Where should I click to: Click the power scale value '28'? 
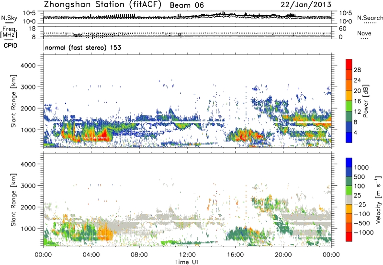357,70
